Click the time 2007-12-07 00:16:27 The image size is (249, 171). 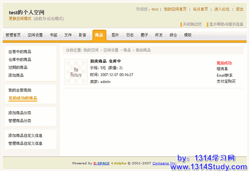(117, 75)
